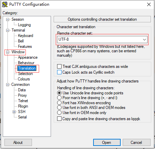Collapse the Window category node

pos(7,52)
